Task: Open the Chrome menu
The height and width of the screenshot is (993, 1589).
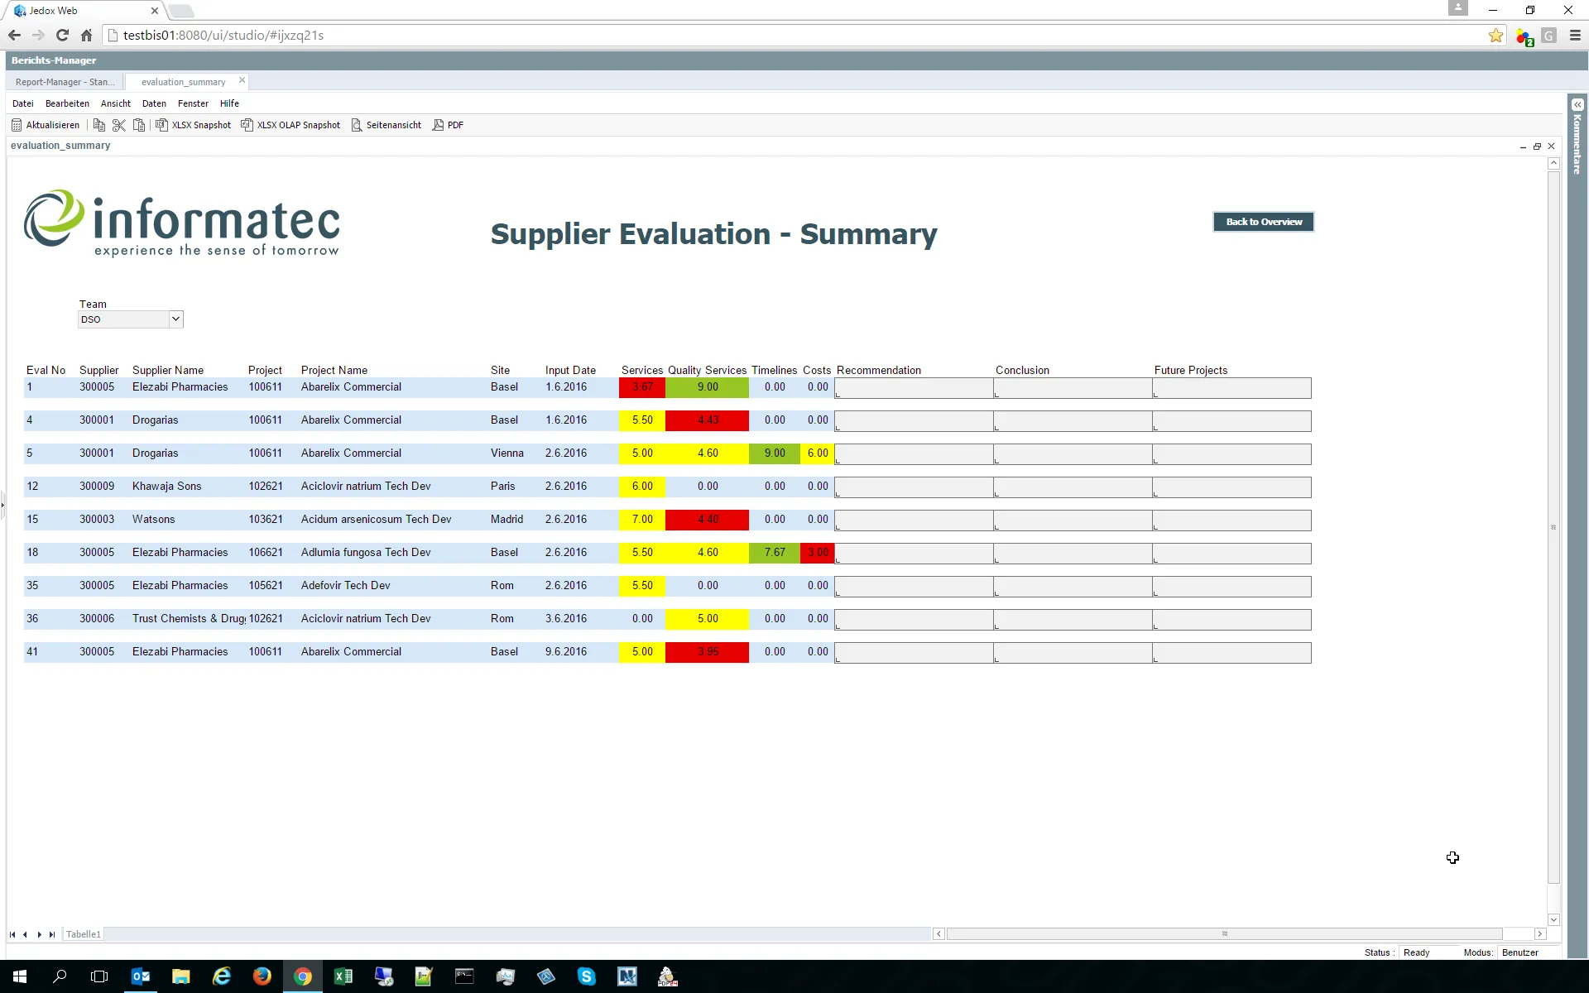Action: (1575, 36)
